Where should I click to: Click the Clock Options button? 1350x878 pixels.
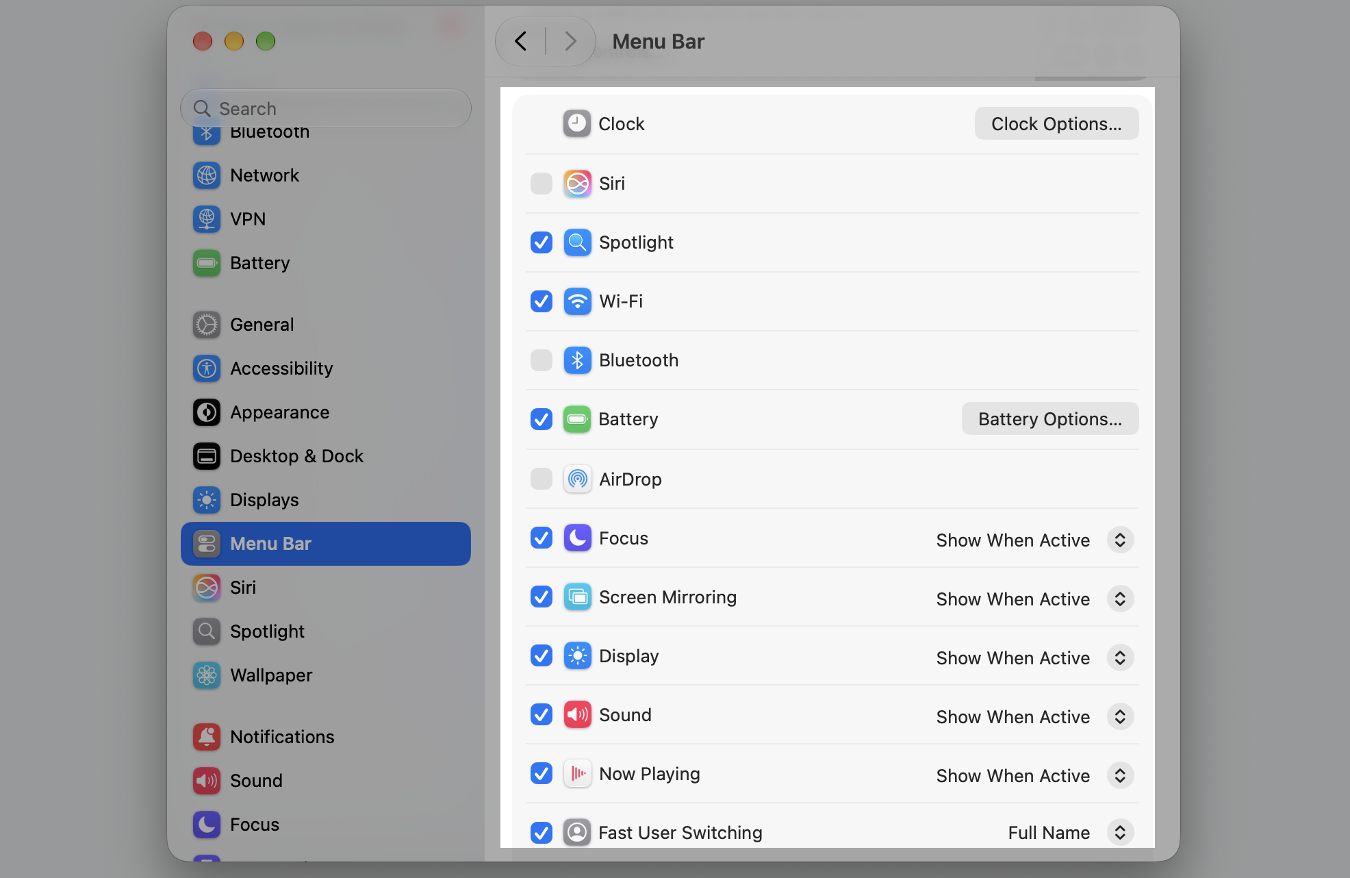pos(1056,124)
